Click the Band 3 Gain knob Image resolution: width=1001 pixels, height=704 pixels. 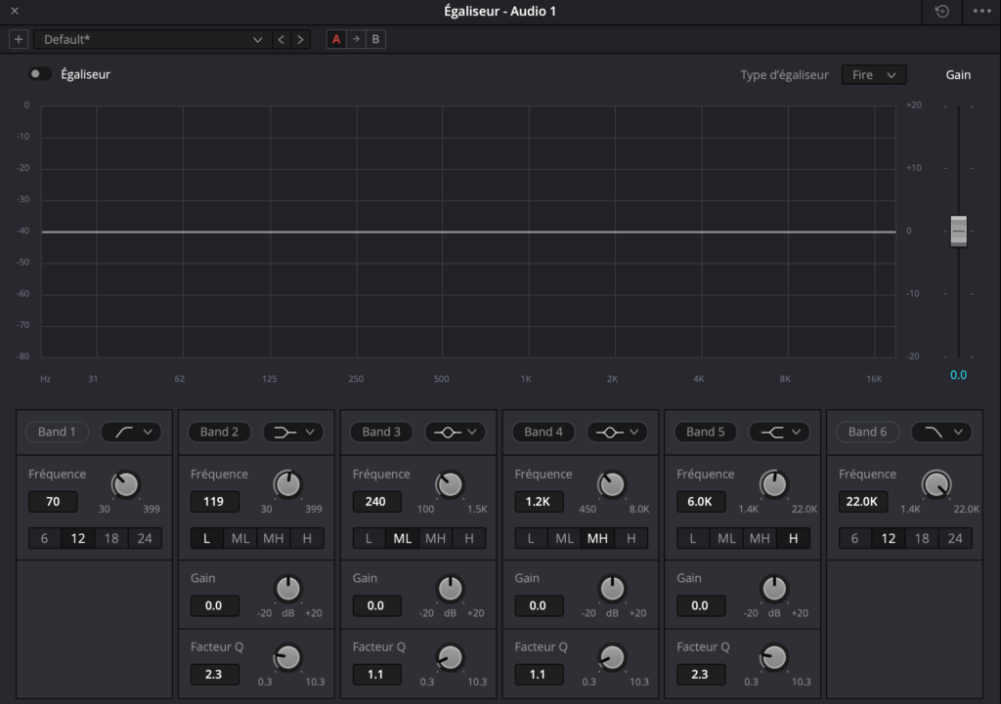pyautogui.click(x=450, y=589)
